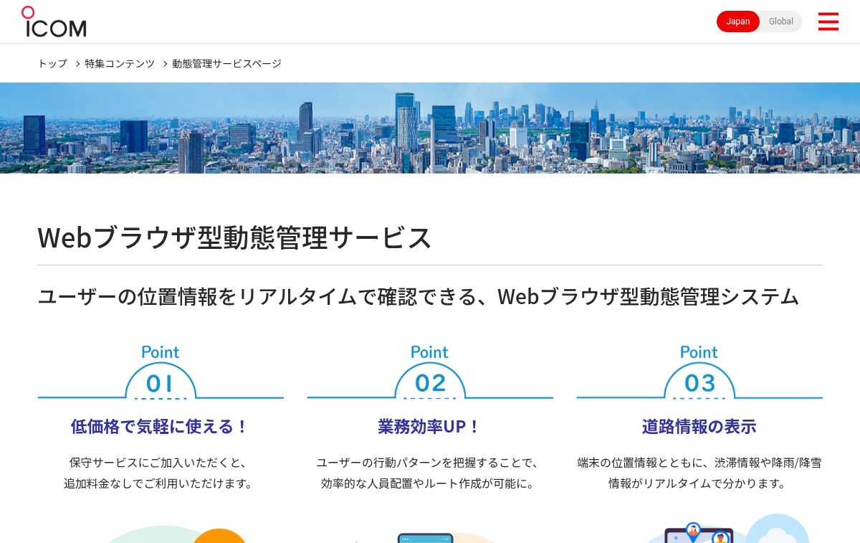
Task: Click the cloud illustration under Point 03
Action: pyautogui.click(x=778, y=529)
